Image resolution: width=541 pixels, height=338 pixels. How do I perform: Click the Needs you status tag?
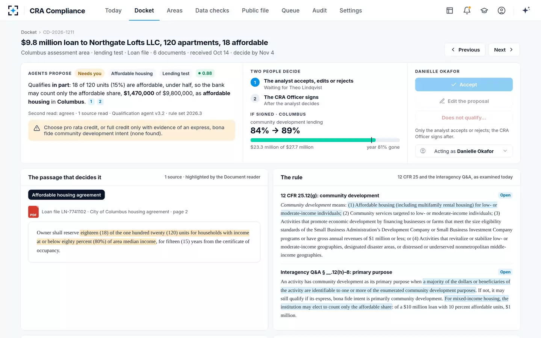(90, 74)
